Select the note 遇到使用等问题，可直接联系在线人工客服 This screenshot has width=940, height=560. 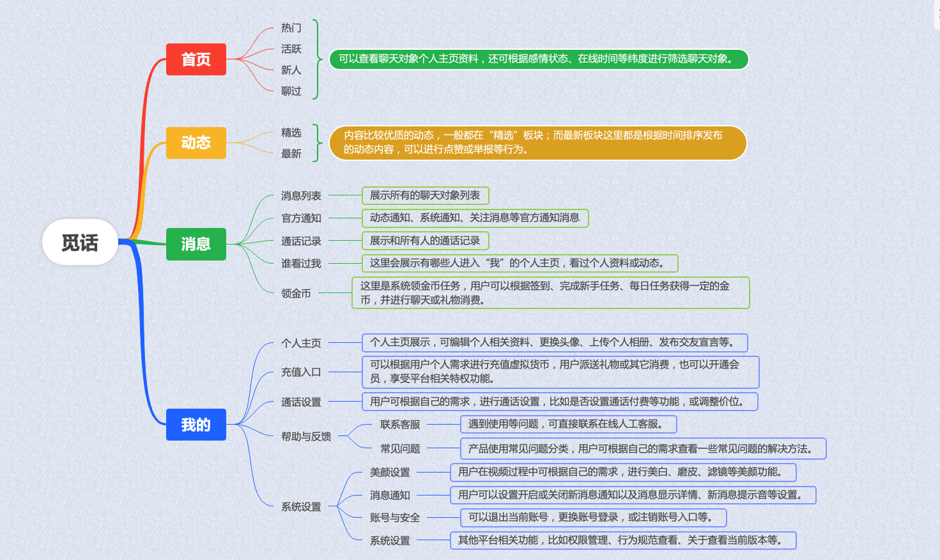(x=568, y=424)
